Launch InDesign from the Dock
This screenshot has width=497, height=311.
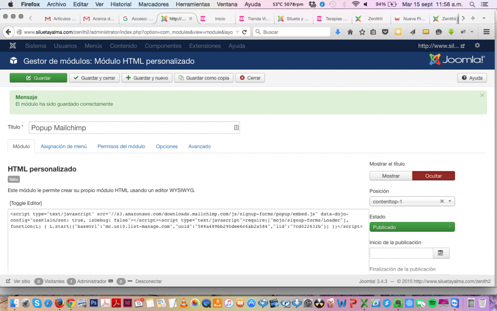click(127, 303)
